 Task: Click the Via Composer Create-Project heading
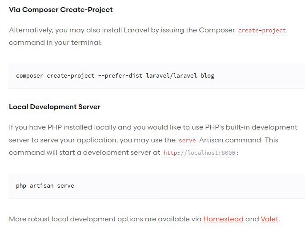(x=60, y=10)
